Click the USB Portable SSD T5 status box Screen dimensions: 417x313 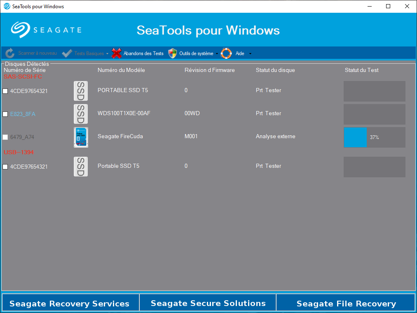pos(375,167)
